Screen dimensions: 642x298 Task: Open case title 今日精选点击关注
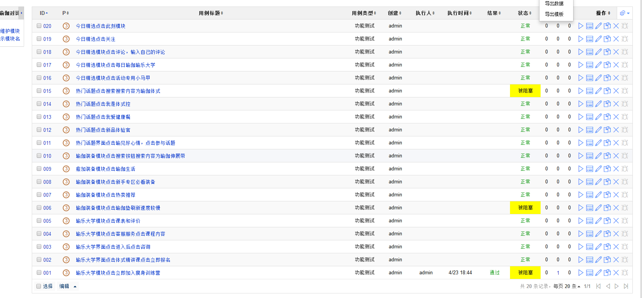[95, 39]
